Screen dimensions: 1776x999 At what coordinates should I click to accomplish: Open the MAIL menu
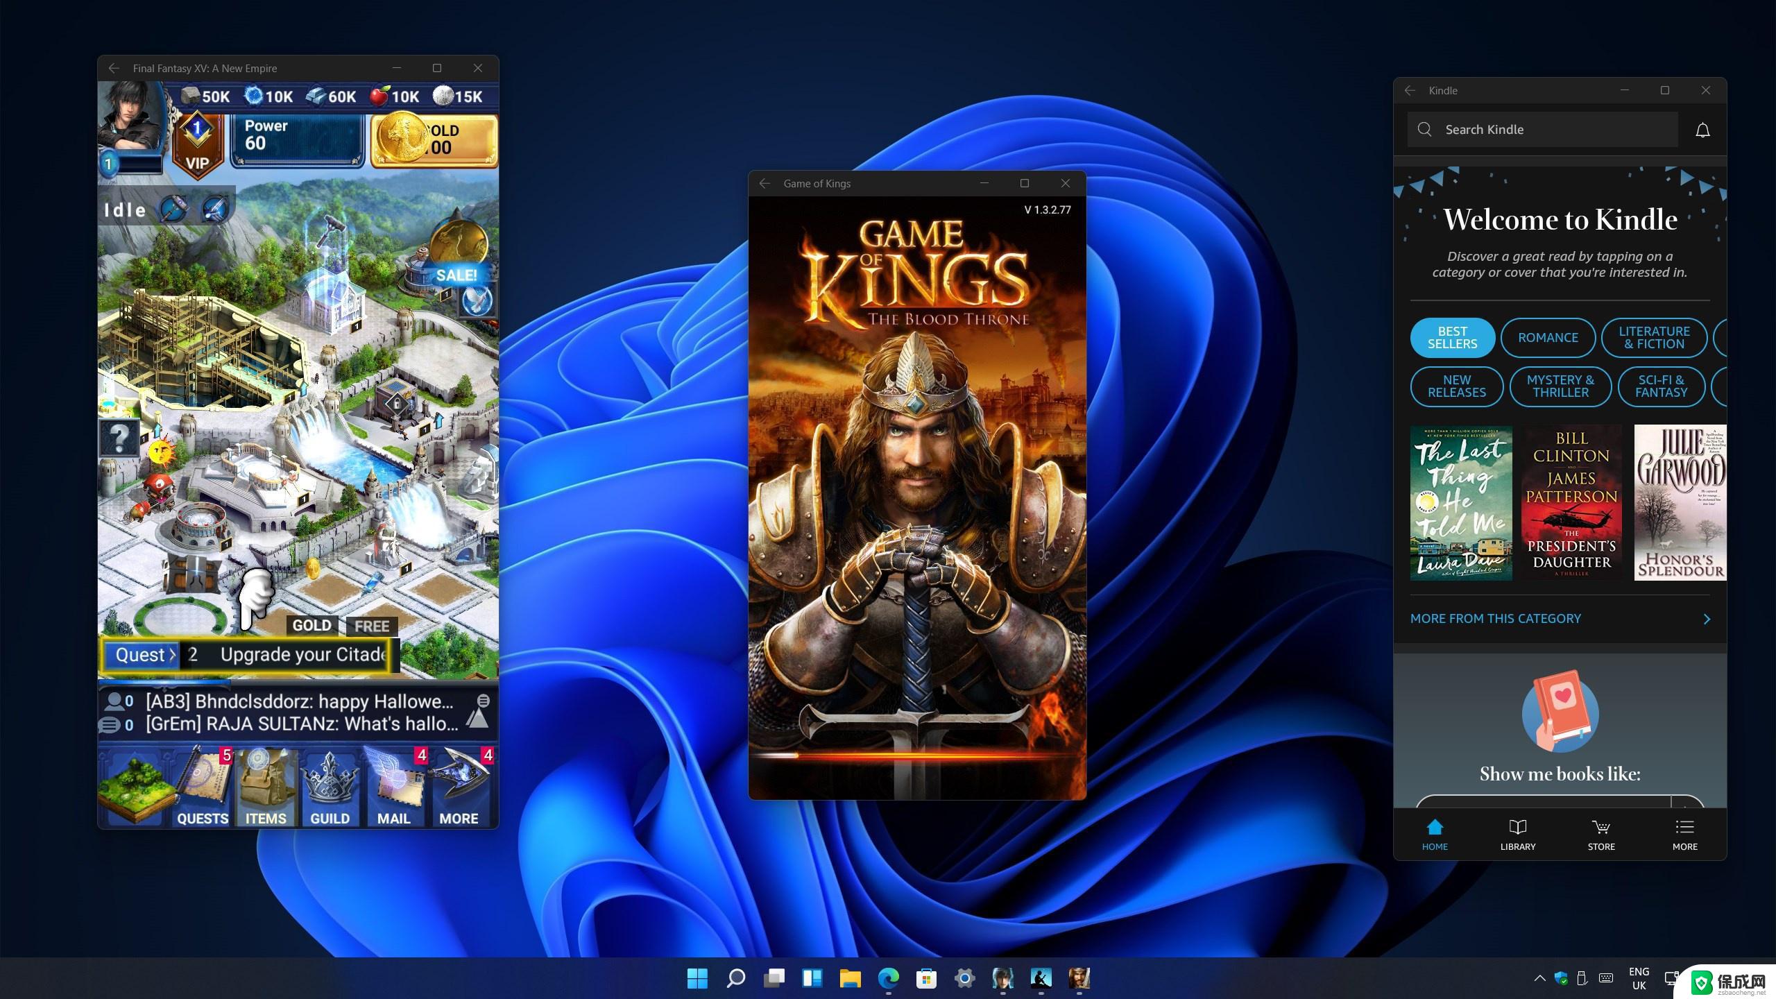pos(394,788)
